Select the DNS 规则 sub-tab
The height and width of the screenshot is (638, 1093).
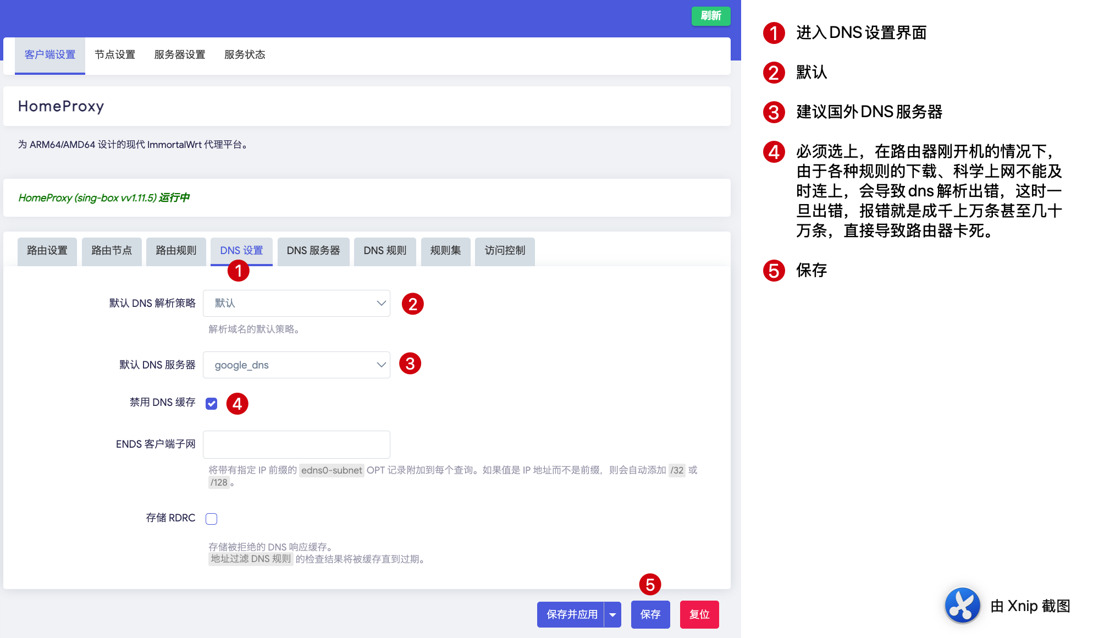(385, 251)
